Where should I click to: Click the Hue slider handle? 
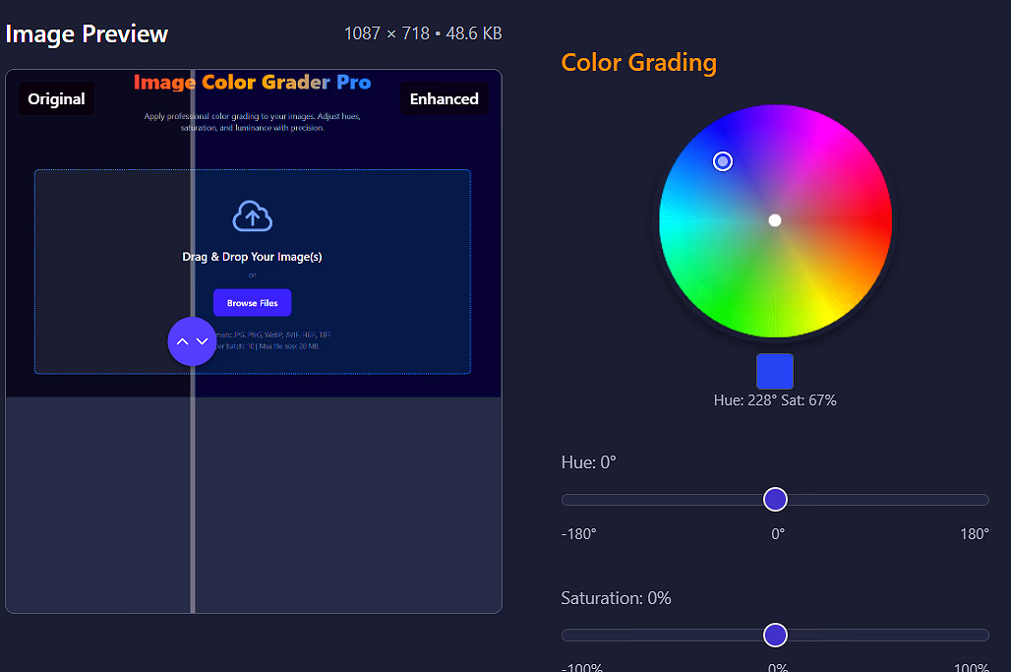775,499
